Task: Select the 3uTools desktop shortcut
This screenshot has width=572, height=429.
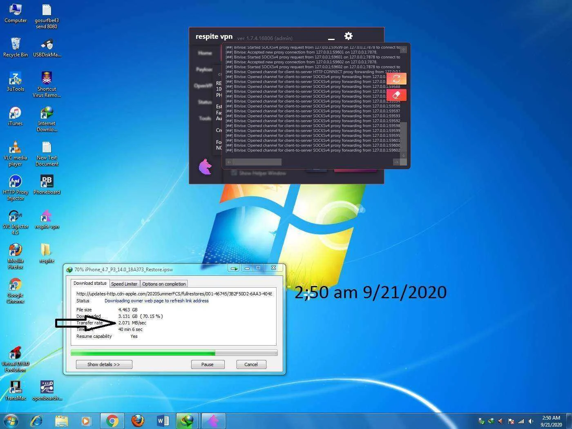Action: click(x=16, y=82)
